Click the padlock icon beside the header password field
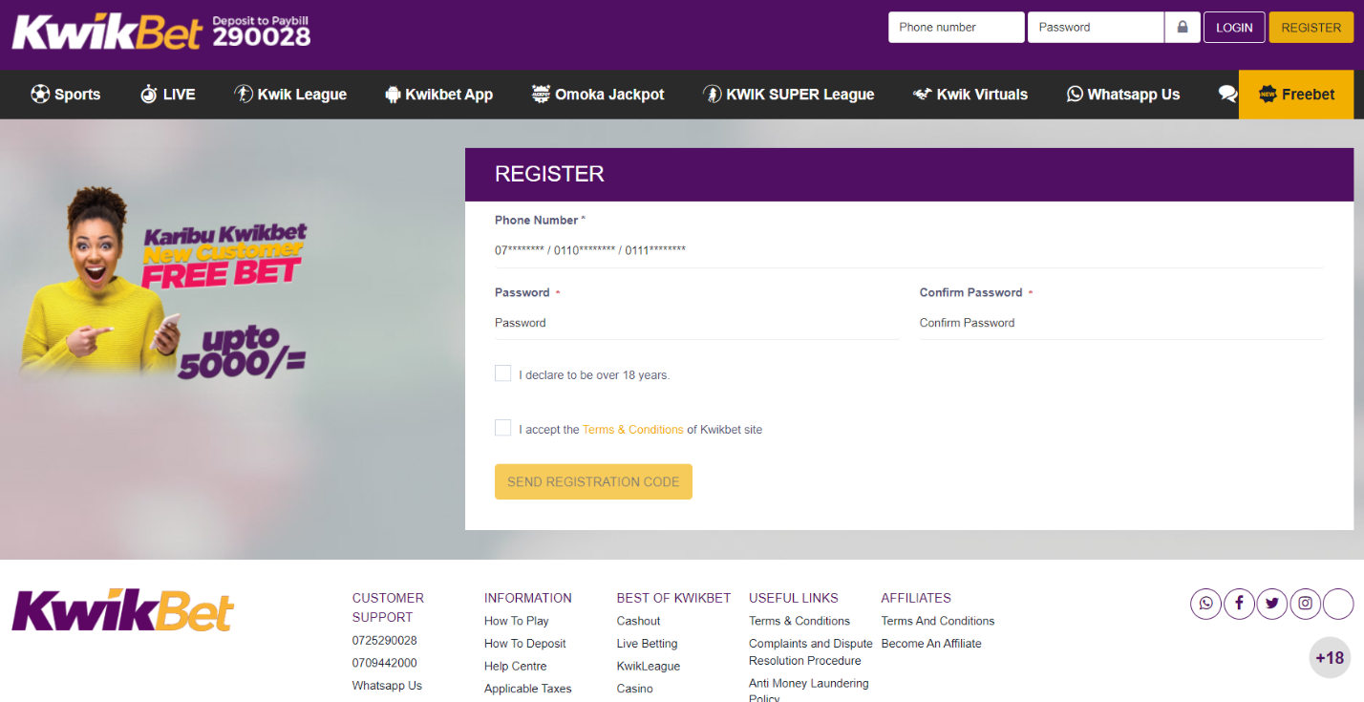The width and height of the screenshot is (1364, 702). tap(1183, 28)
